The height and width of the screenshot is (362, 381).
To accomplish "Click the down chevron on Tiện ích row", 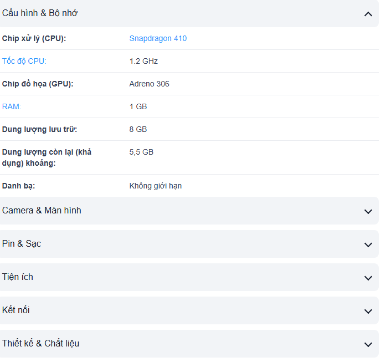I will pos(368,278).
